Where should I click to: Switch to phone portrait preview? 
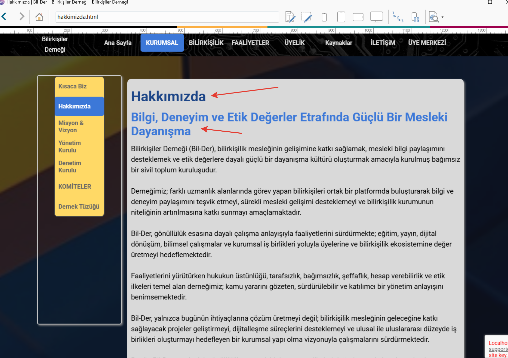(324, 17)
